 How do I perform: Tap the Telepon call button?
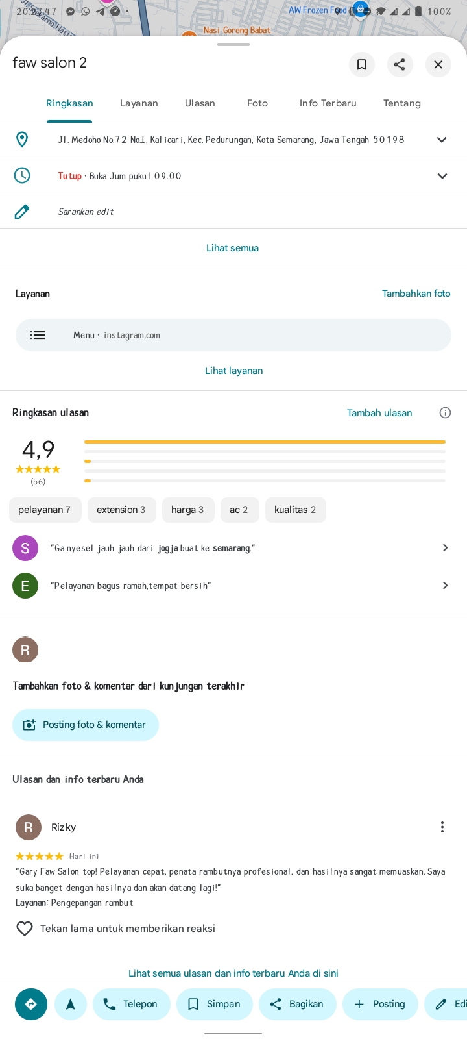click(x=132, y=1004)
